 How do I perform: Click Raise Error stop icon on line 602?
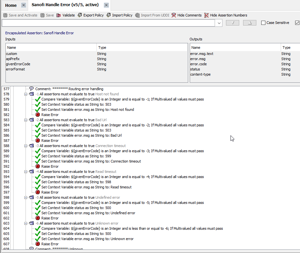(x=38, y=218)
